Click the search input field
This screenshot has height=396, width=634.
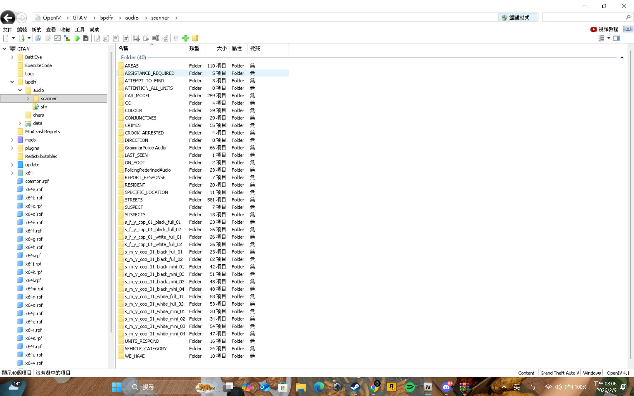click(584, 18)
